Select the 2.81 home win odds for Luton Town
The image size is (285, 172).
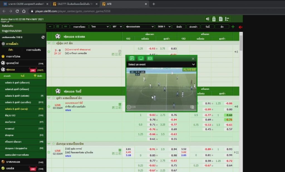point(128,149)
